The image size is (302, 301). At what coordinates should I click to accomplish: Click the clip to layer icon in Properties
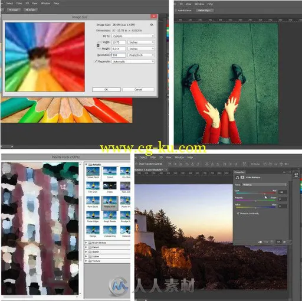pos(260,242)
